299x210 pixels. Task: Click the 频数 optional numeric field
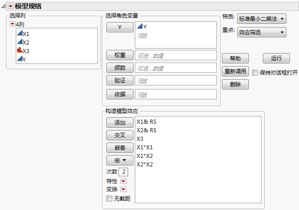click(x=176, y=68)
